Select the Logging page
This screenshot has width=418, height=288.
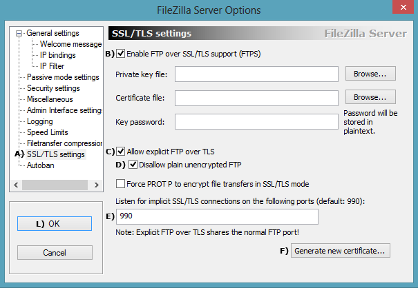pyautogui.click(x=40, y=121)
